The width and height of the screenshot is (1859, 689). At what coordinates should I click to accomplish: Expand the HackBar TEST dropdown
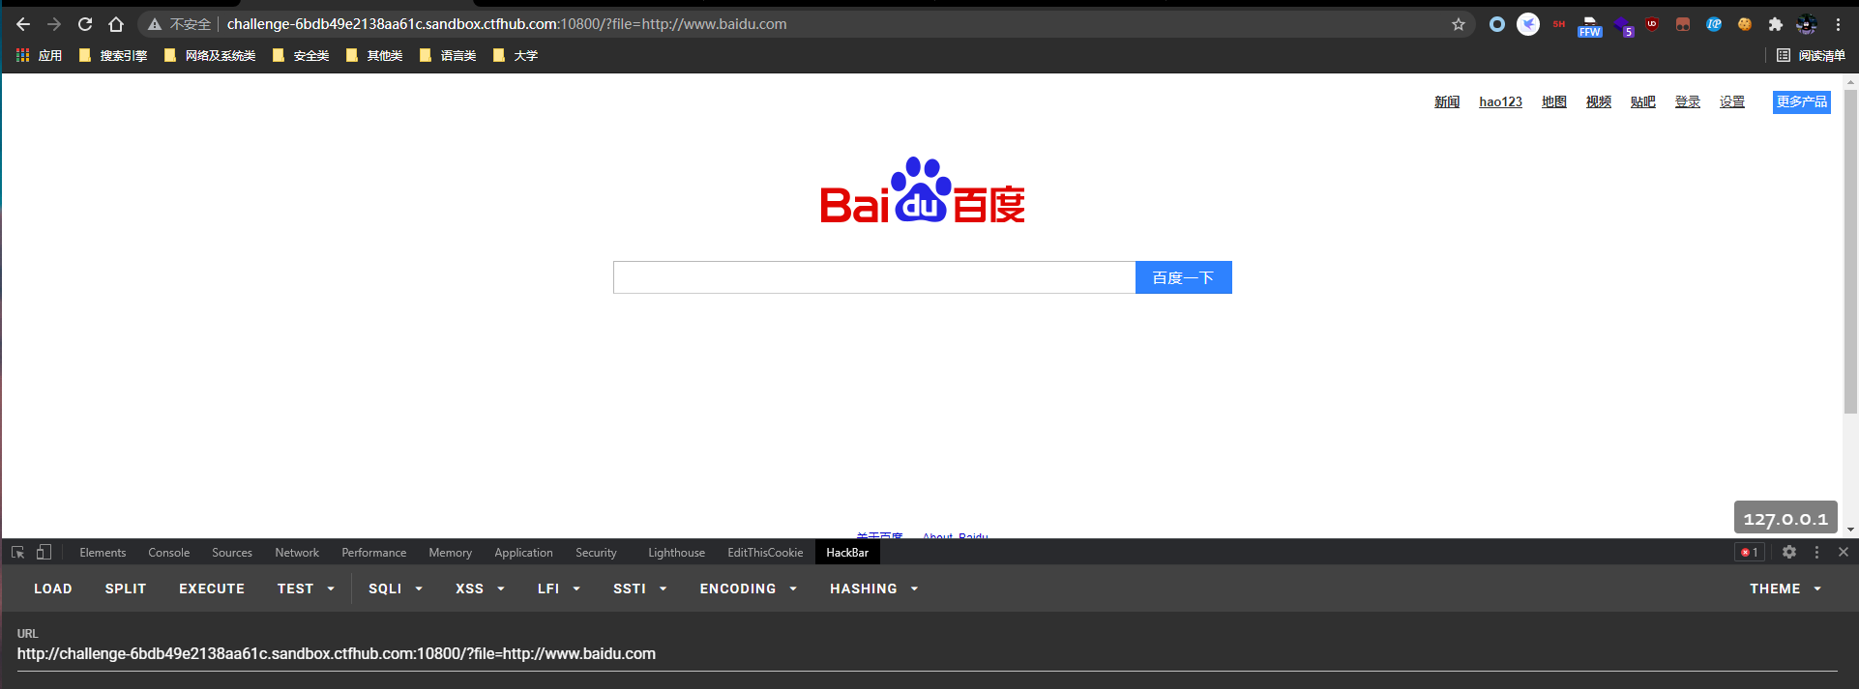coord(306,589)
